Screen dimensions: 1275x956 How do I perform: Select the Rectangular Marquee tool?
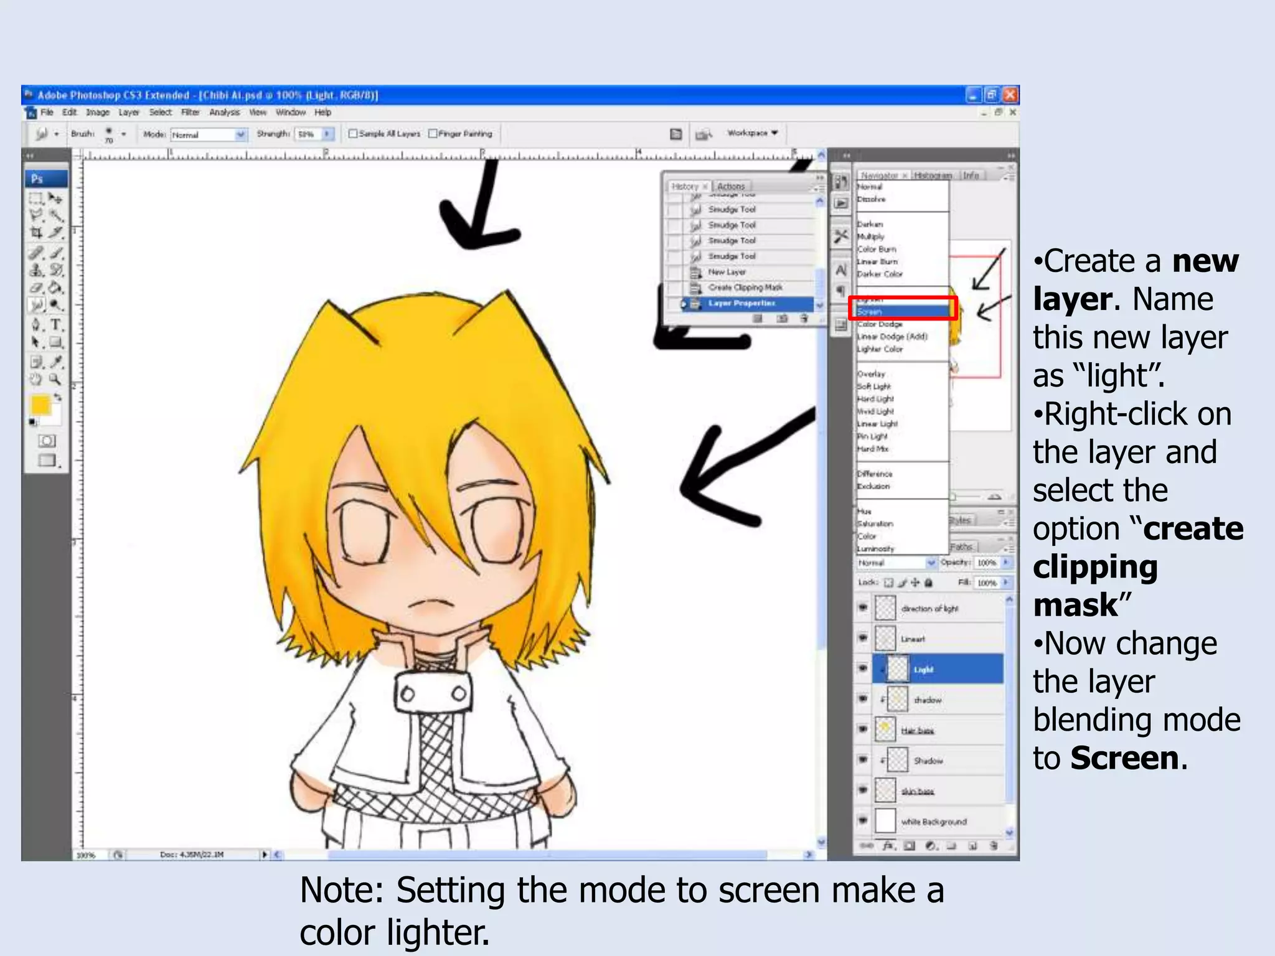pos(36,199)
